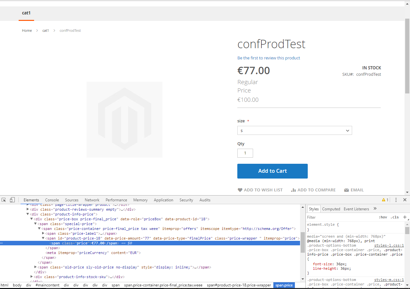Expand the price-label span node

pos(43,233)
